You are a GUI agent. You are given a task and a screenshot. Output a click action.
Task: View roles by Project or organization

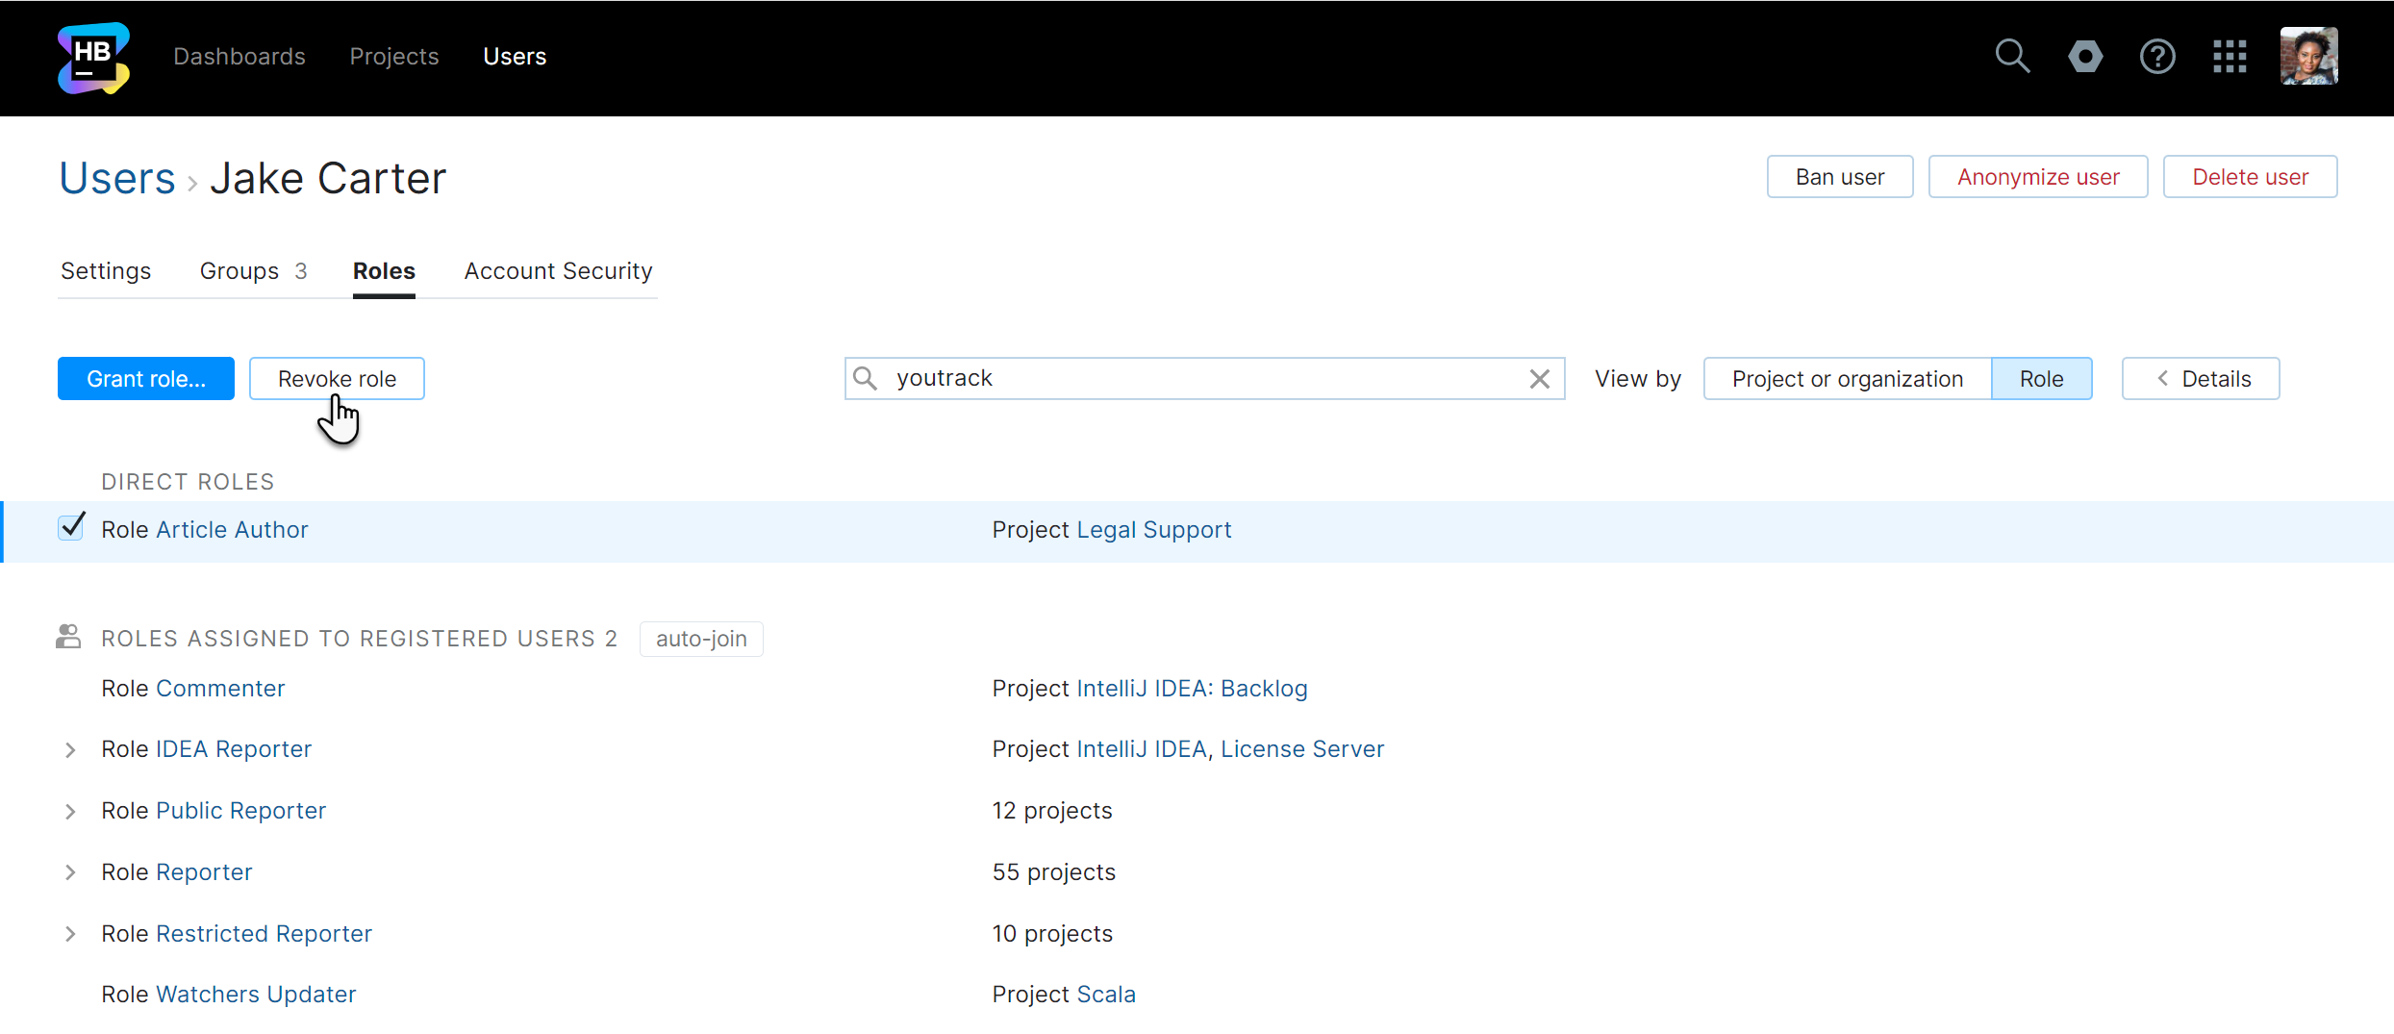(1848, 379)
